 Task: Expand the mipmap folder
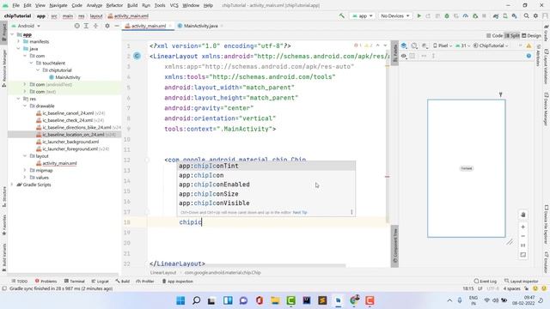[x=25, y=170]
